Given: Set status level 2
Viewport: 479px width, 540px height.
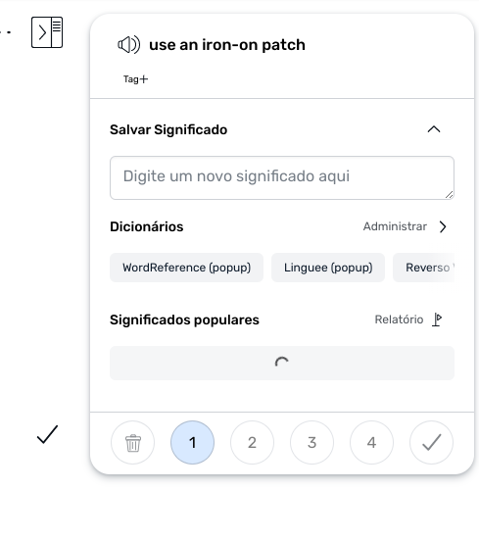Looking at the screenshot, I should click(252, 443).
